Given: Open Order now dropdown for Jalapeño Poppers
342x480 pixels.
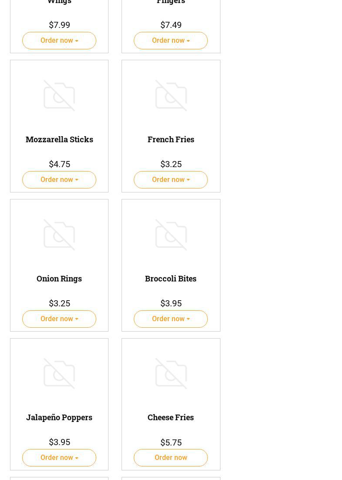Looking at the screenshot, I should coord(59,458).
